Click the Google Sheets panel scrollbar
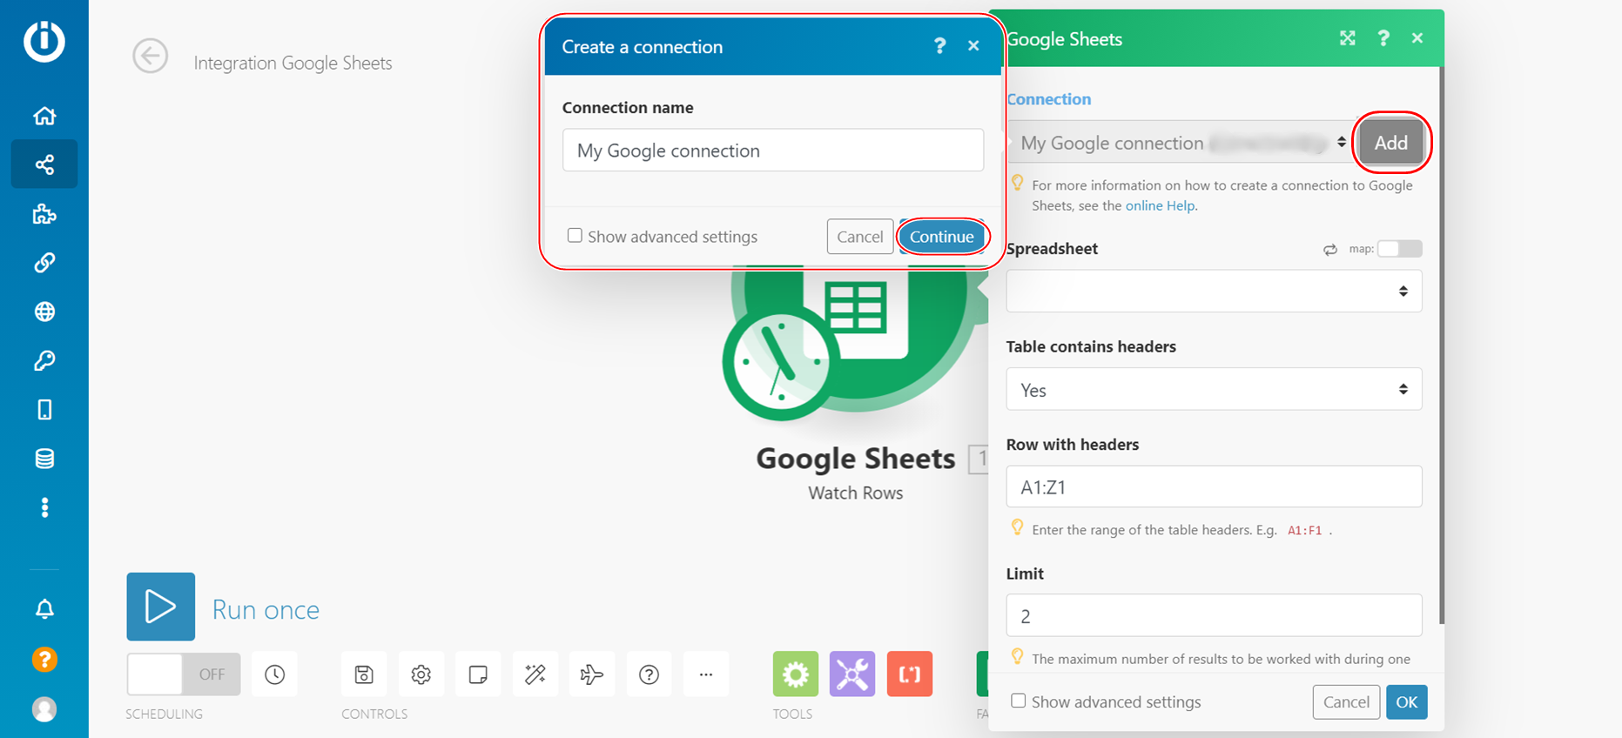The width and height of the screenshot is (1622, 738). (1441, 346)
